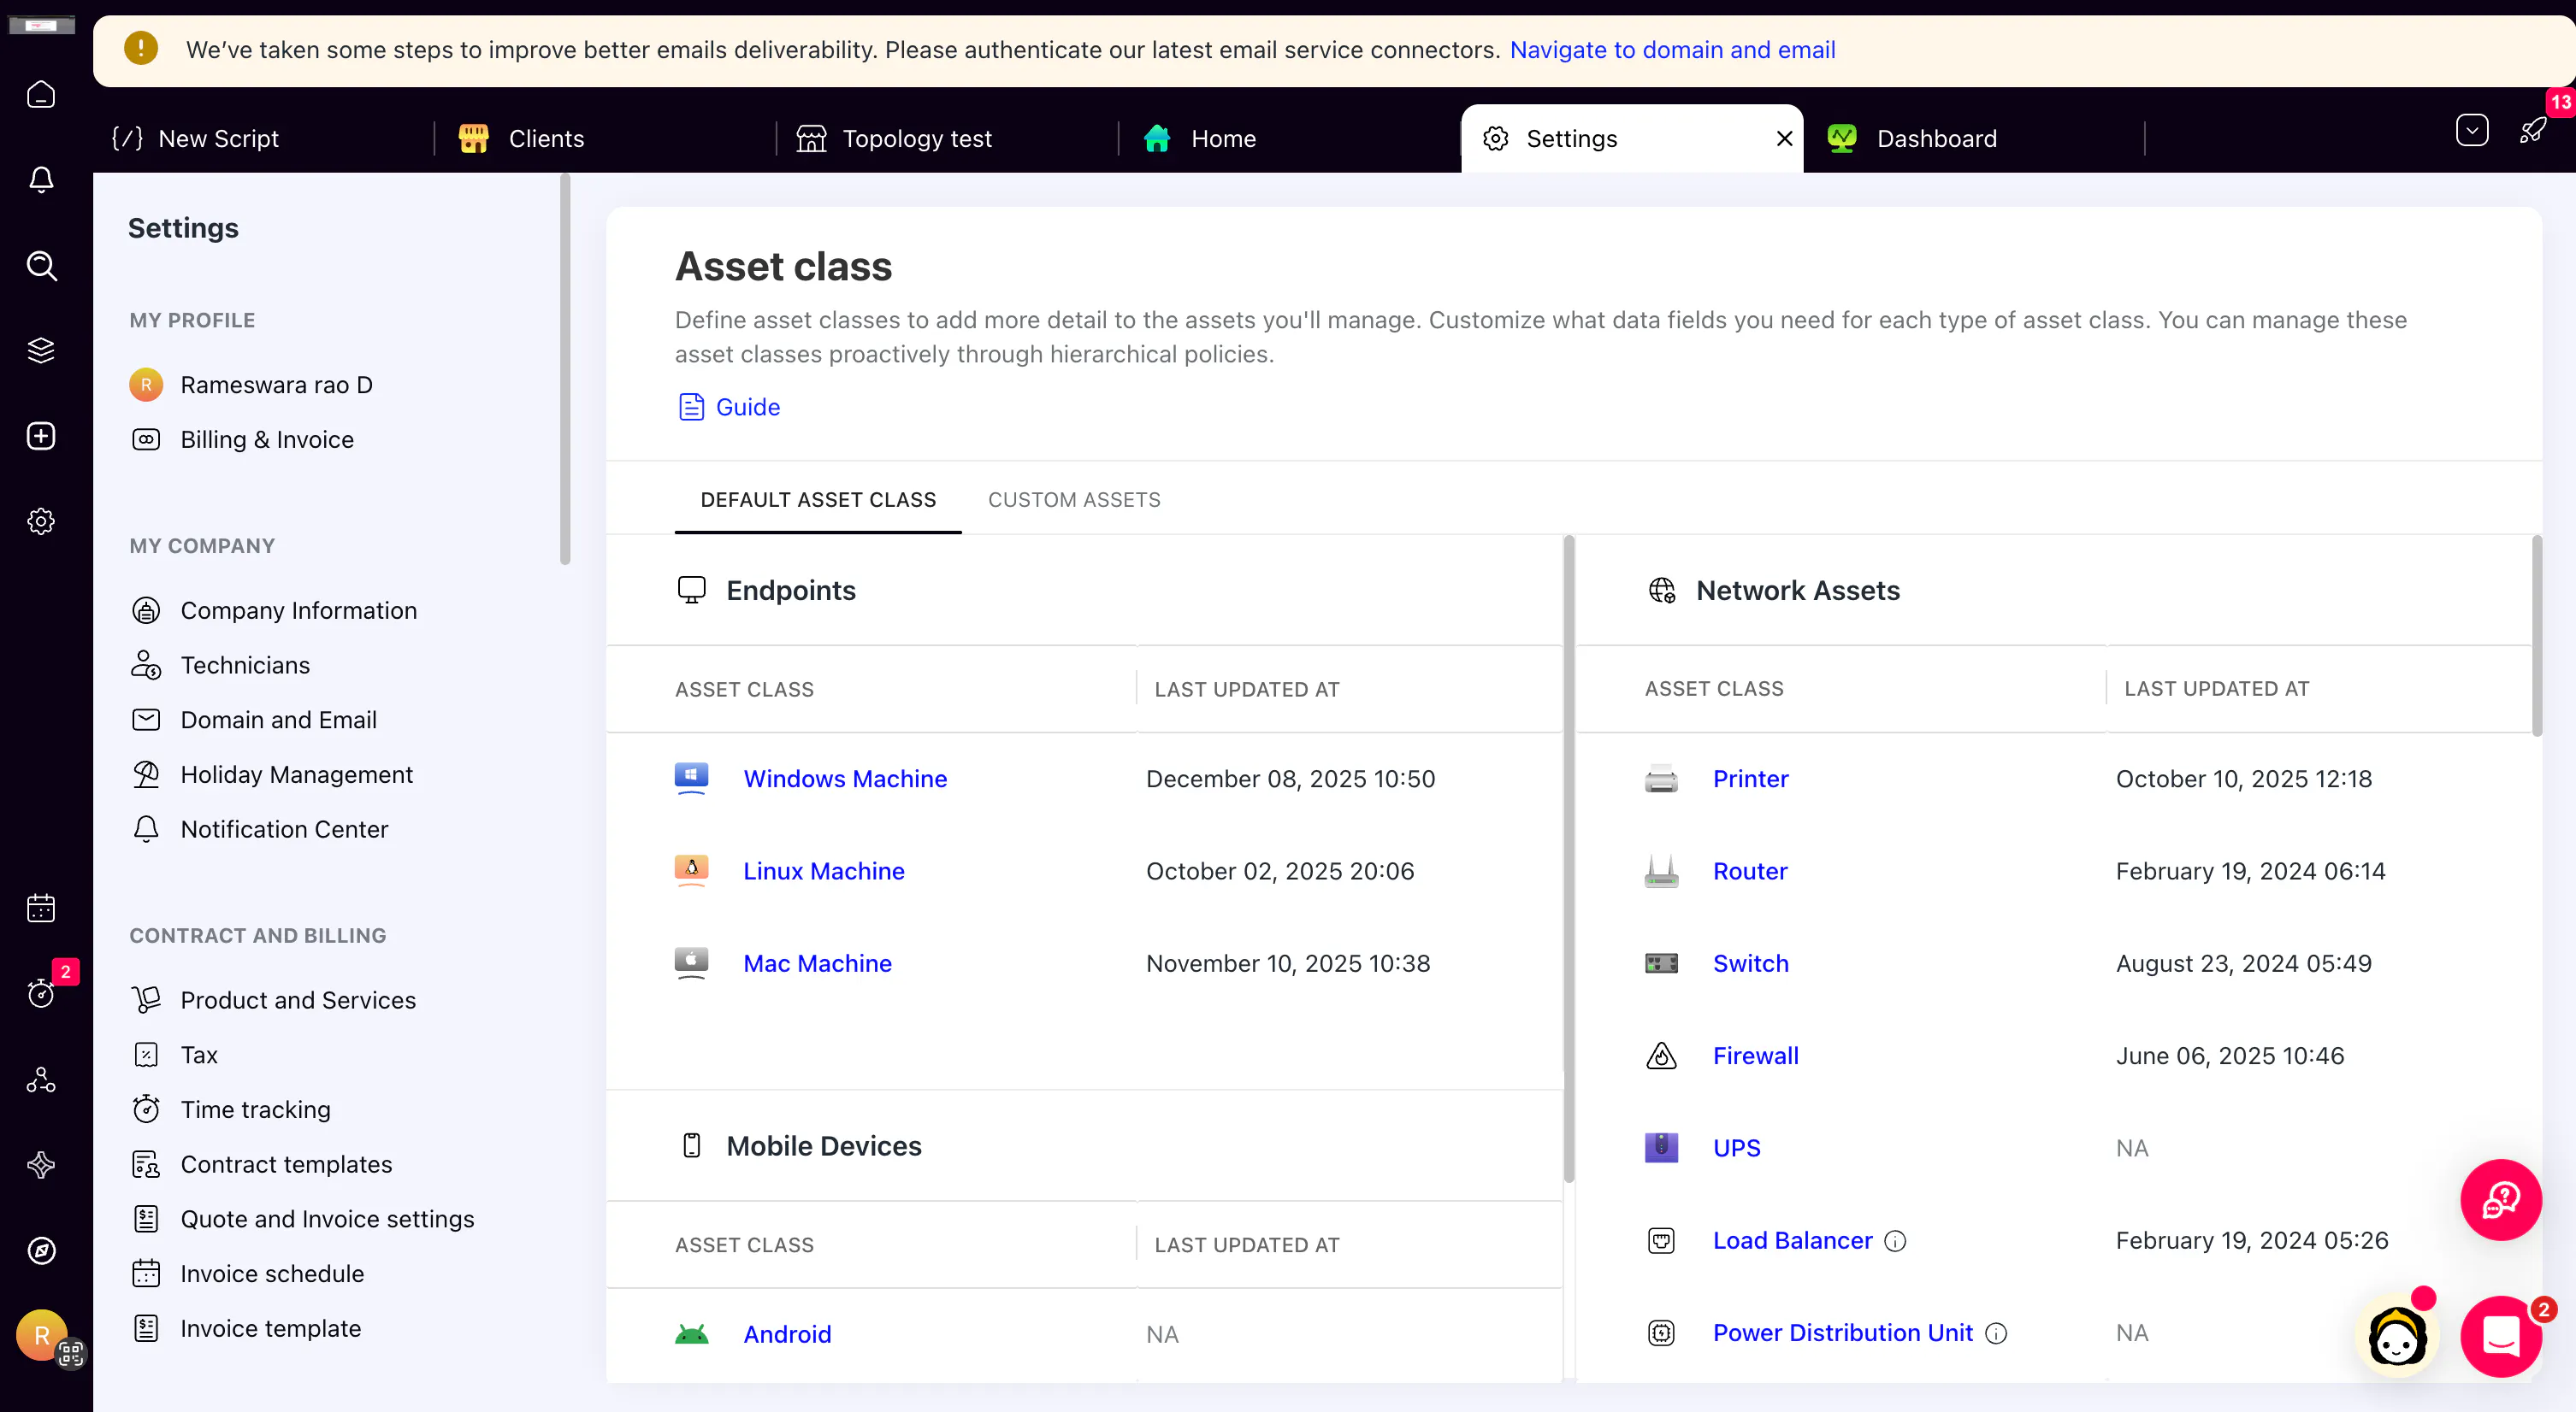
Task: Open the Topology test tab
Action: pos(916,139)
